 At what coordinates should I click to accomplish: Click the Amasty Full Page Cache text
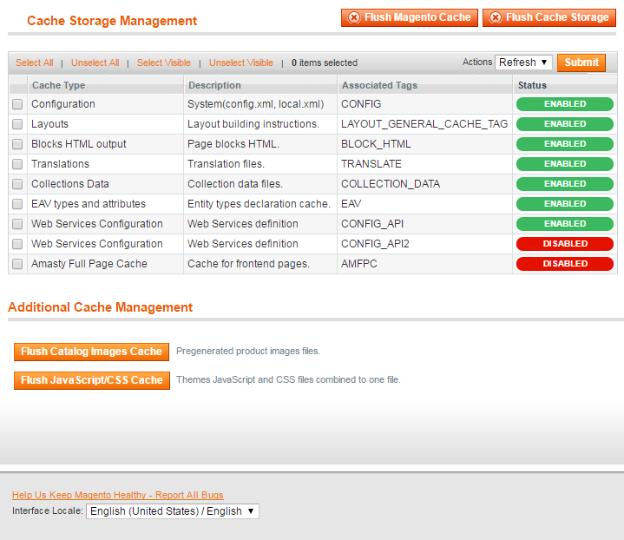pos(89,264)
